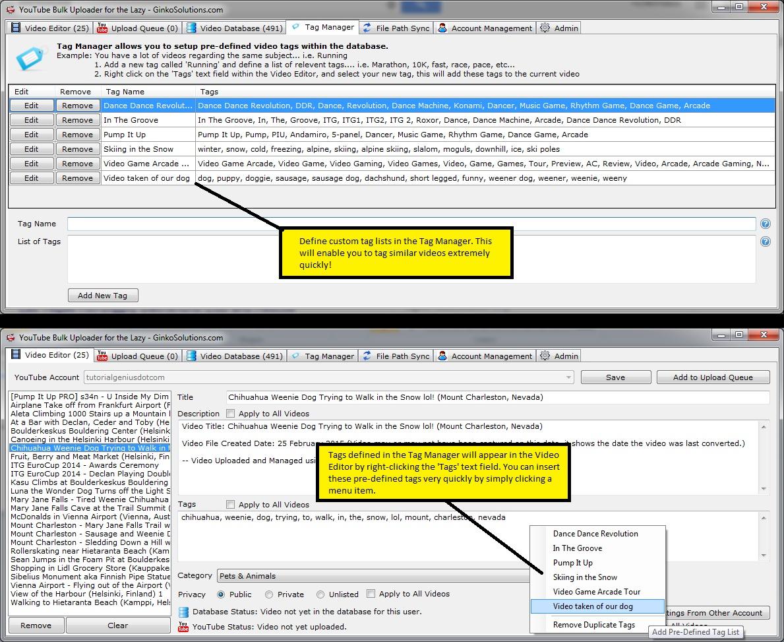Choose Remove Duplicate Tags menu item
This screenshot has width=784, height=642.
pyautogui.click(x=597, y=625)
